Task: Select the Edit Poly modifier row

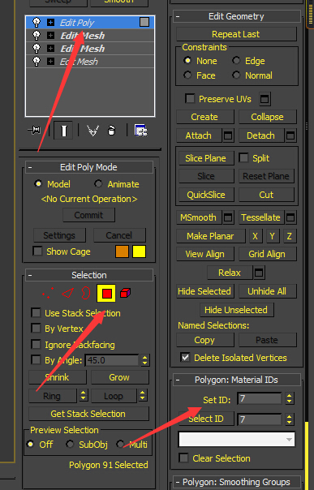Action: click(x=90, y=22)
